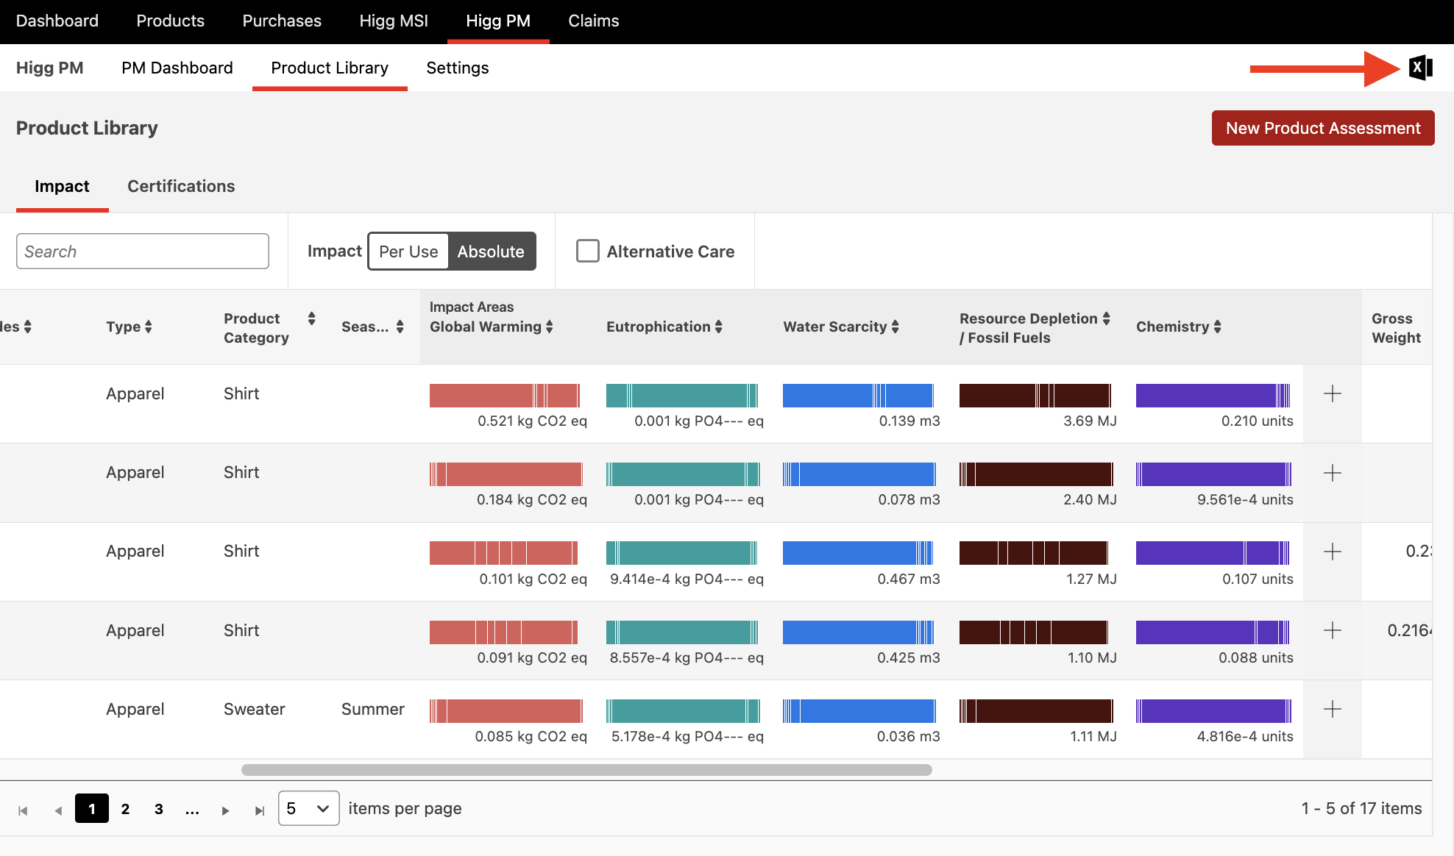Click the horizontal table scrollbar

(586, 770)
